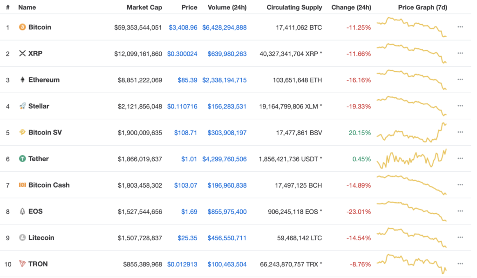
Task: Click the Litecoin silver logo icon
Action: (x=22, y=238)
